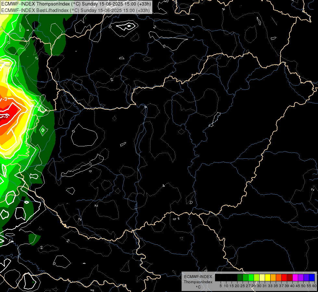Click legend tick value 37
Screen dimensions: 318x292
tap(281, 286)
